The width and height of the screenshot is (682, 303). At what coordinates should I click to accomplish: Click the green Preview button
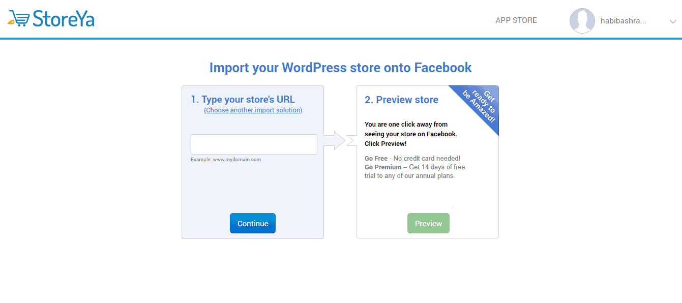point(428,223)
